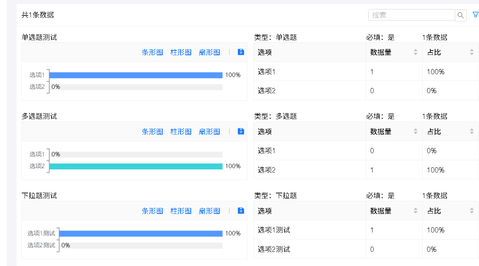The height and width of the screenshot is (266, 479).
Task: Click the 类型：多选题 label
Action: (276, 116)
